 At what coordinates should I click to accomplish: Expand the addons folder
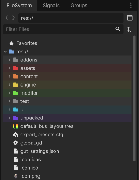[9, 60]
